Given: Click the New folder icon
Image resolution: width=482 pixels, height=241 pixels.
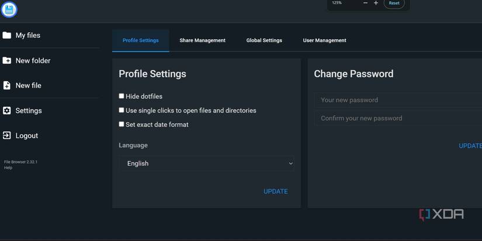Looking at the screenshot, I should [x=7, y=61].
